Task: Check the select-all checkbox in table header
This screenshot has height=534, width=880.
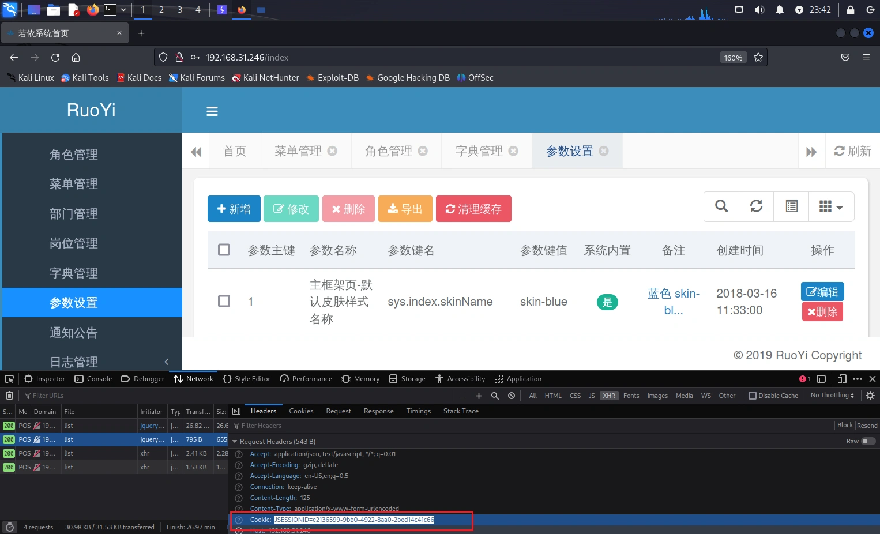Action: (224, 250)
